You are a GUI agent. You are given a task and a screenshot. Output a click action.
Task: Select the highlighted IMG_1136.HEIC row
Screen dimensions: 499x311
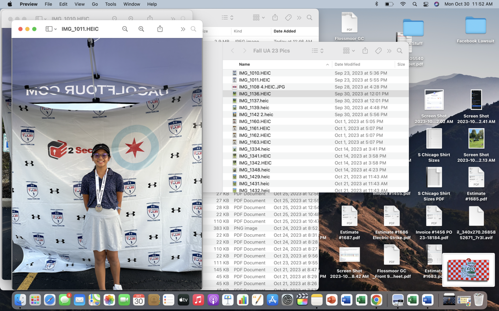(x=315, y=94)
